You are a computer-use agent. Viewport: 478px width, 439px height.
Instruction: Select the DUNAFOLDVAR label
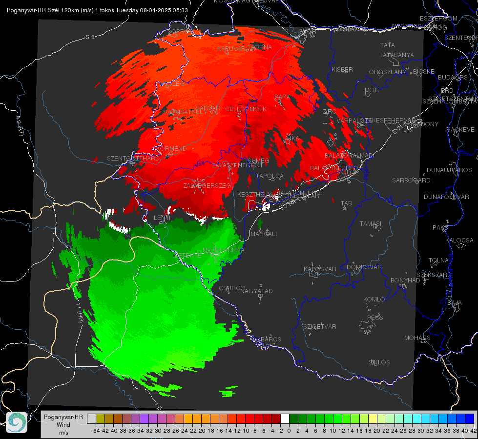click(446, 197)
